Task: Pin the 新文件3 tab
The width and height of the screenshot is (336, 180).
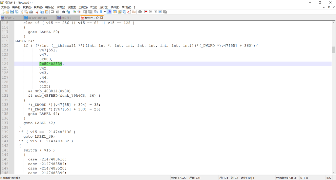Action: coord(97,18)
